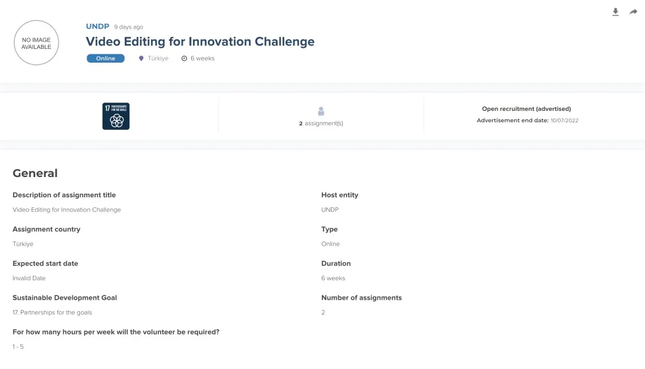Screen dimensions: 645x369
Task: Click the General section heading
Action: pos(35,173)
